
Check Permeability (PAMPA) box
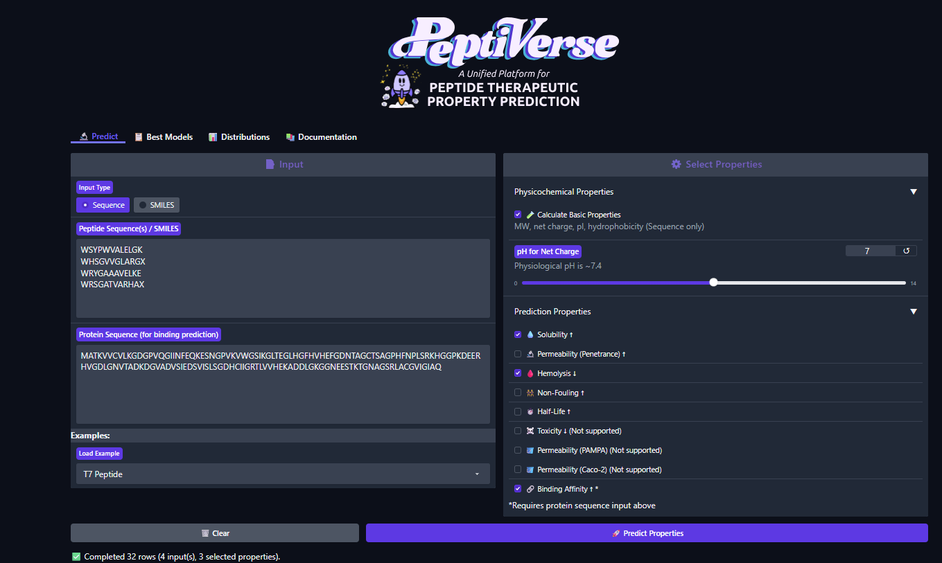pos(518,450)
